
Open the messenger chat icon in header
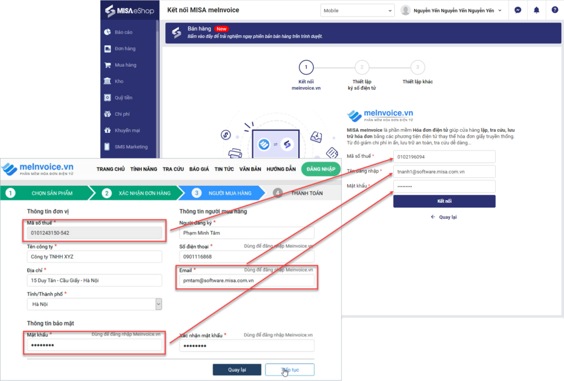pyautogui.click(x=518, y=10)
